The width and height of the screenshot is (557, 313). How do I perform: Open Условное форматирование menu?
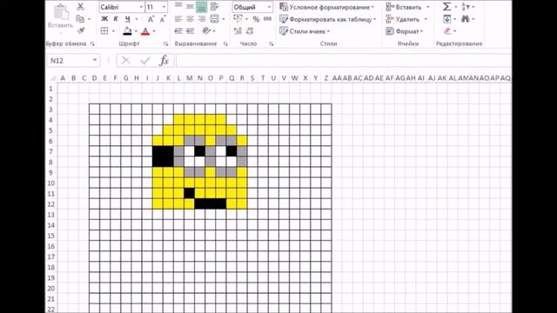[x=327, y=7]
